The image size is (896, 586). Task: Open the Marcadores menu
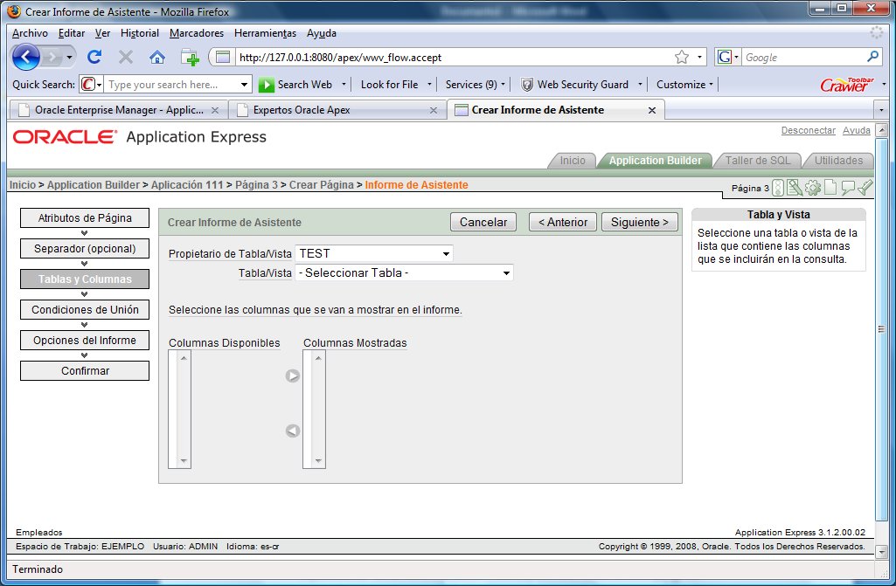pyautogui.click(x=197, y=33)
